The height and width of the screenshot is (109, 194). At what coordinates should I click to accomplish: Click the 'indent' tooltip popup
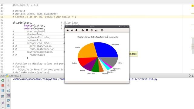point(133,54)
